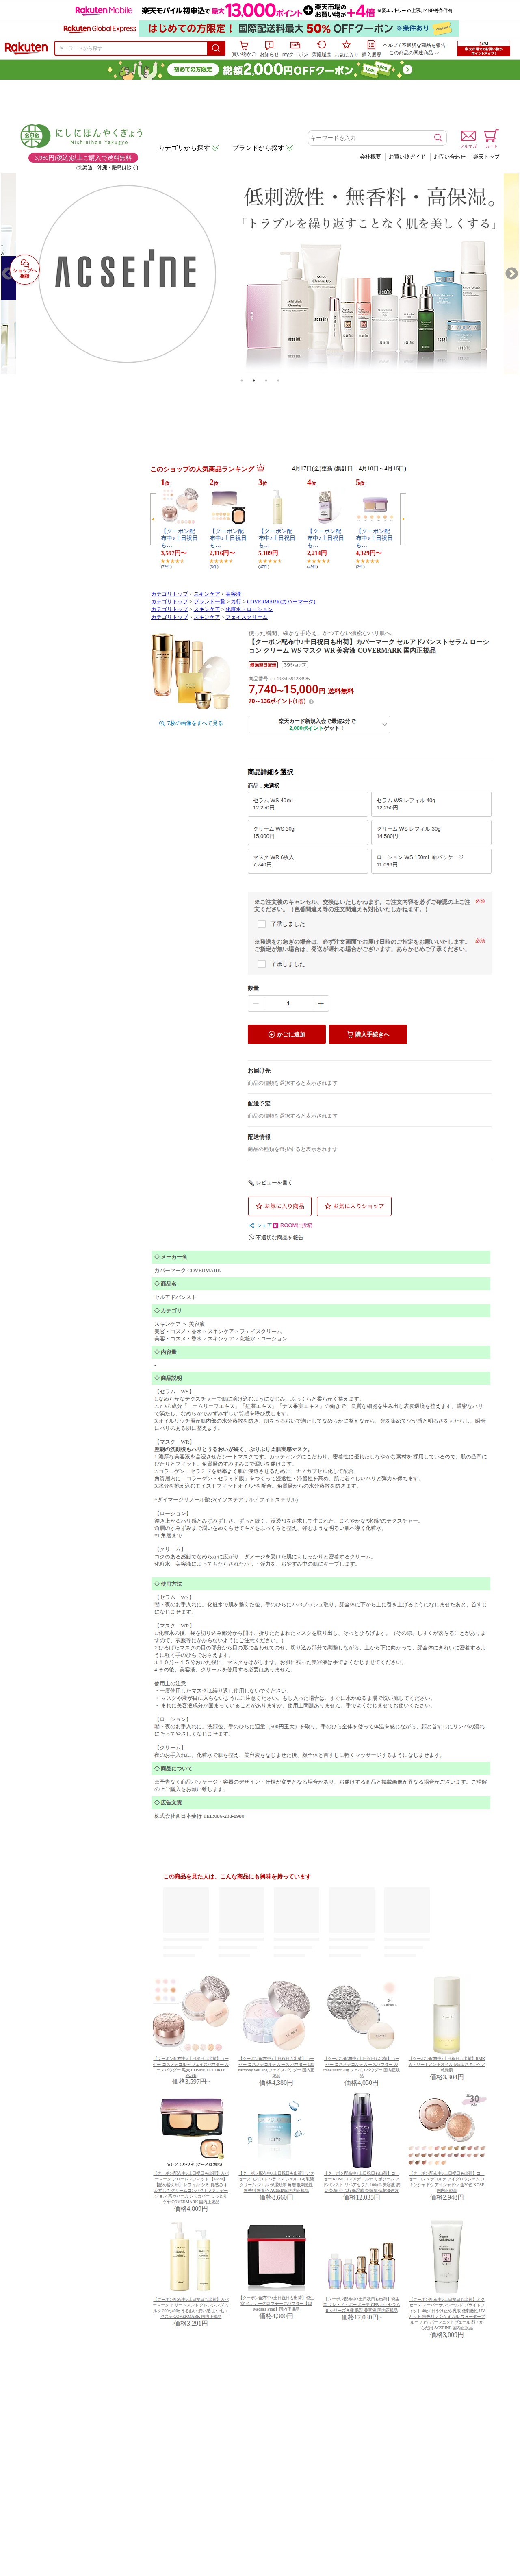This screenshot has height=2576, width=520.
Task: Click the Rakuten keyword search field
Action: point(131,48)
